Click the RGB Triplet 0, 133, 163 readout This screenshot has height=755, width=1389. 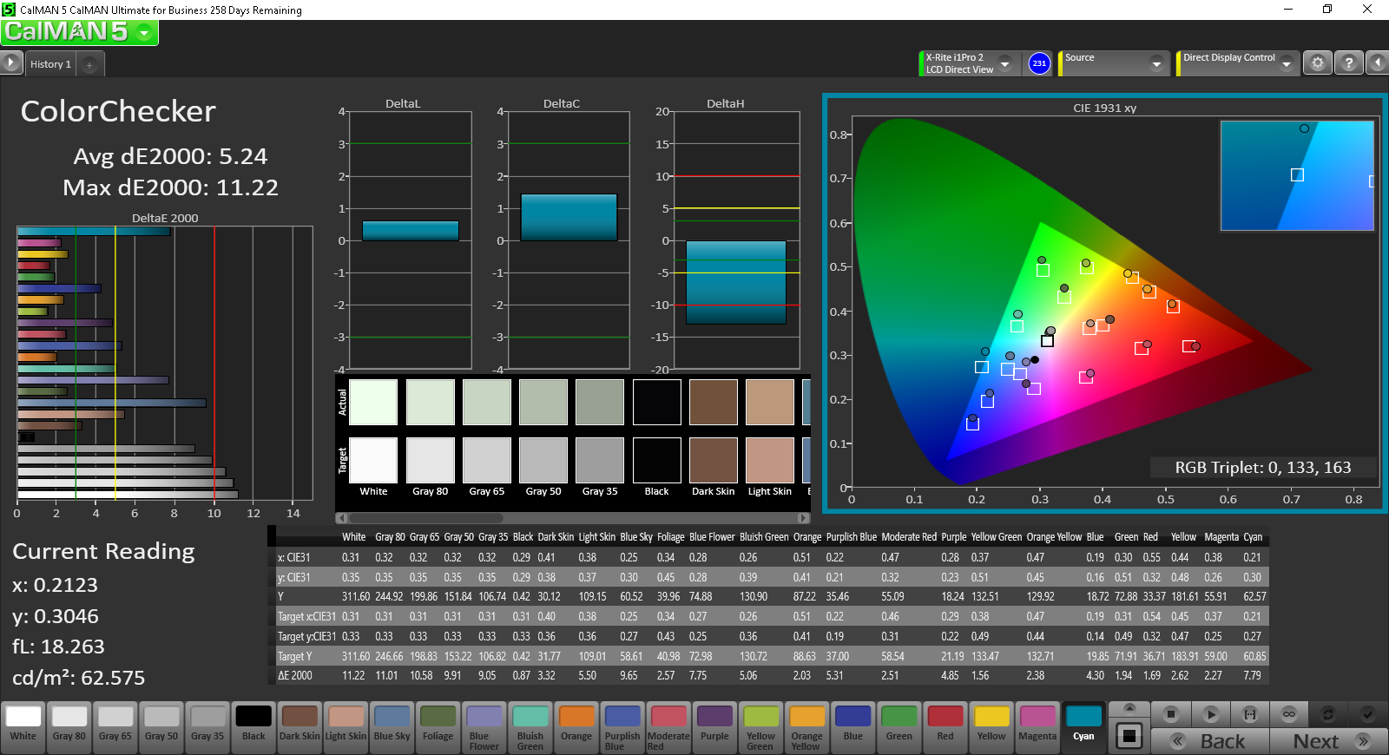click(x=1263, y=467)
